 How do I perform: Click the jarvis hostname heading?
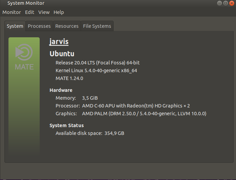(59, 42)
